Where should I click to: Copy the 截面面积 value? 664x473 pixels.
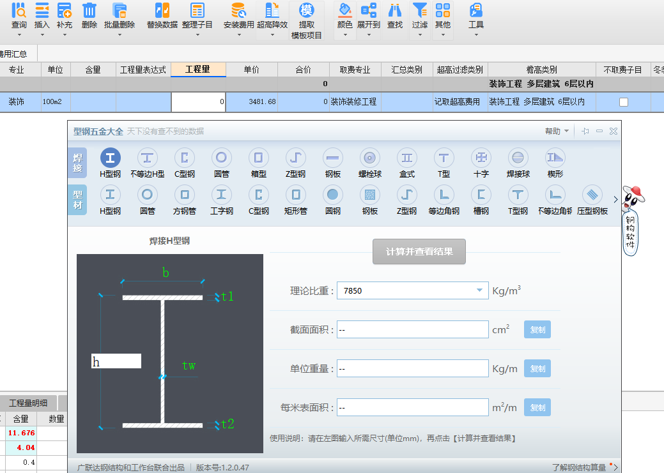[537, 329]
